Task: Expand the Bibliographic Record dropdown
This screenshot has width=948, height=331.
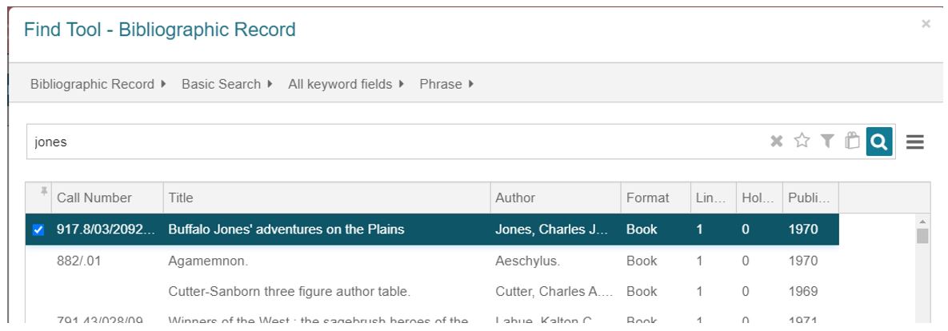Action: click(98, 85)
